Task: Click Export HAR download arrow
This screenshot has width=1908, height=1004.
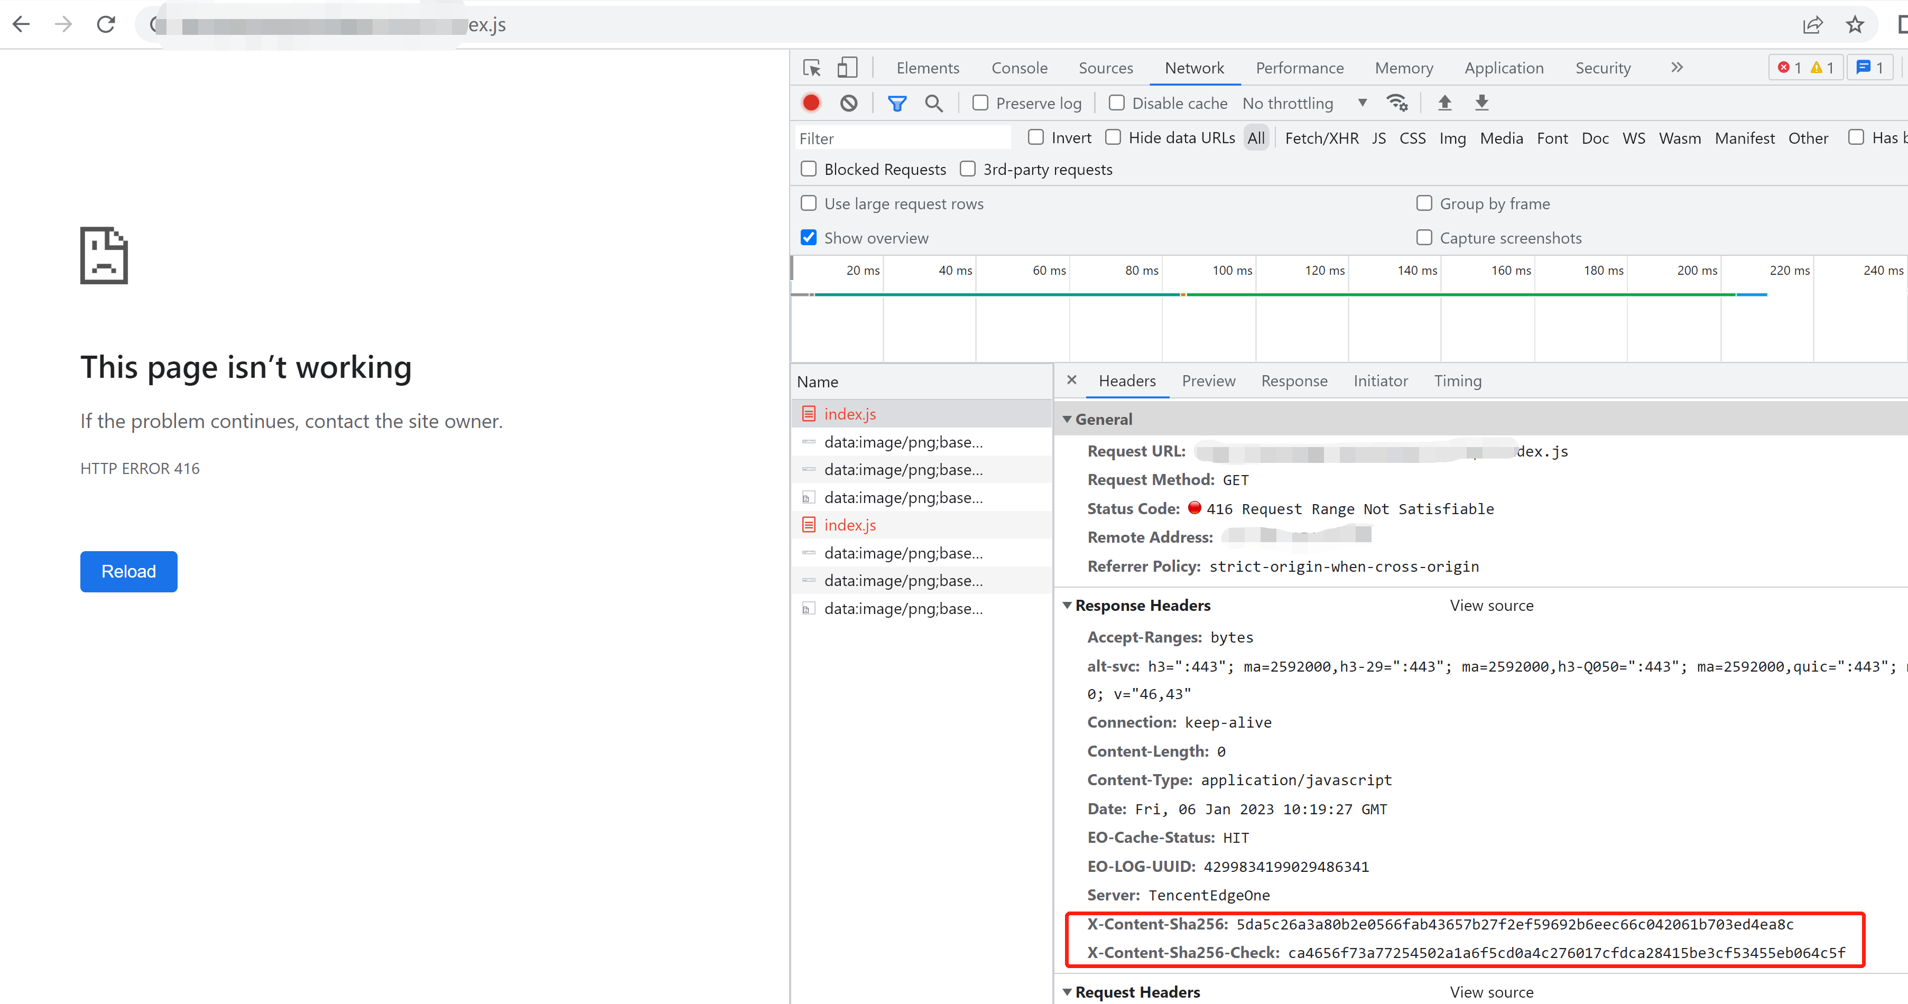Action: click(1481, 103)
